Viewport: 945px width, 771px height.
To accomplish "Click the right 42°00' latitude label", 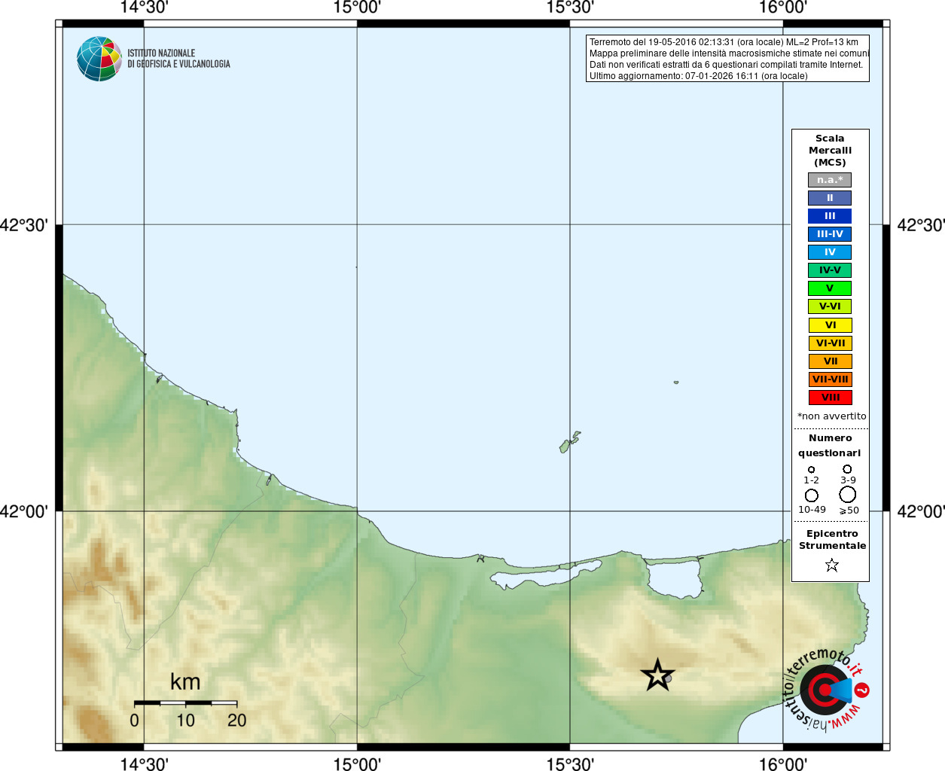I will (921, 512).
